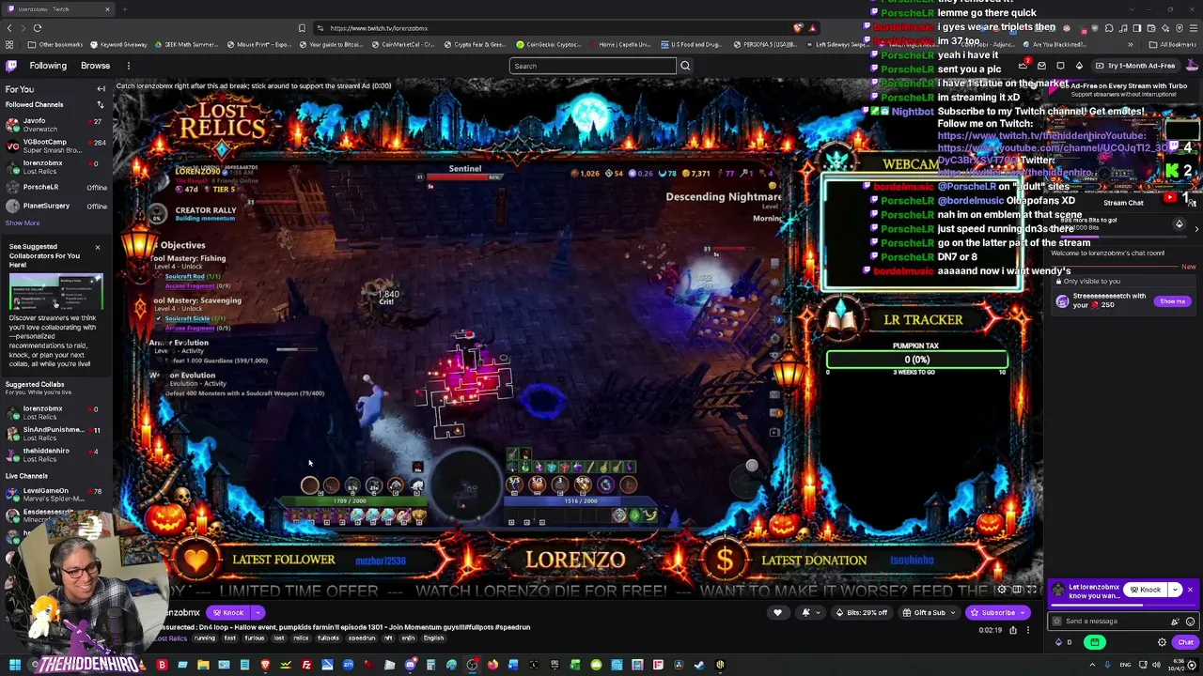This screenshot has width=1203, height=676.
Task: Send message with the Chat button
Action: tap(1185, 642)
